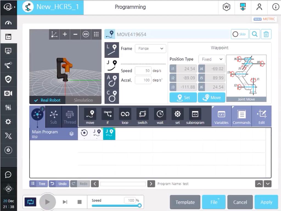This screenshot has width=281, height=211.
Task: Click the magnifier search icon
Action: pyautogui.click(x=255, y=34)
